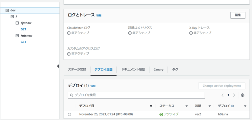Switch to ステージ変数 tab
Image resolution: width=252 pixels, height=120 pixels.
click(77, 70)
